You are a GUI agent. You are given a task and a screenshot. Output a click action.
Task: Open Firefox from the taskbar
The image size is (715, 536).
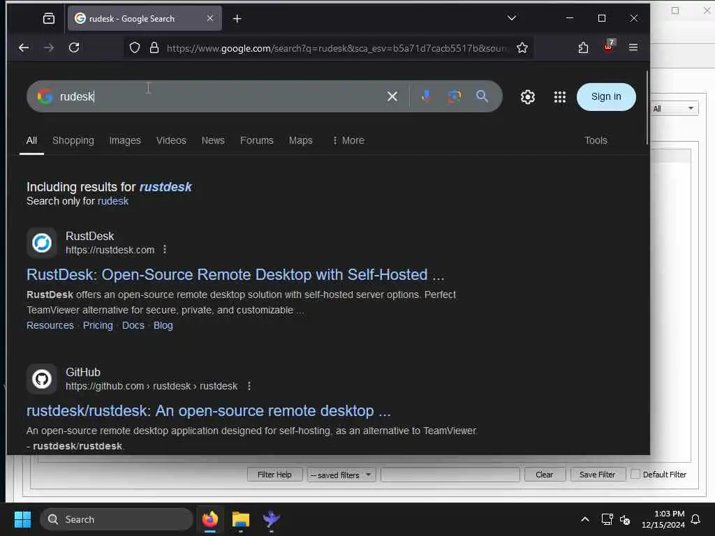click(x=209, y=519)
